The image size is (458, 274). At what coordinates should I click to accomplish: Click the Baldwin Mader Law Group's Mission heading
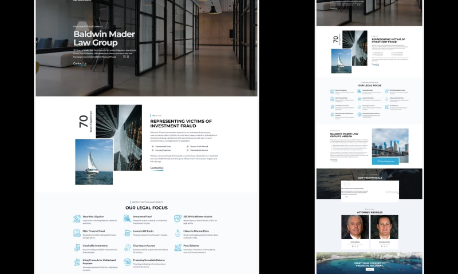(x=344, y=135)
